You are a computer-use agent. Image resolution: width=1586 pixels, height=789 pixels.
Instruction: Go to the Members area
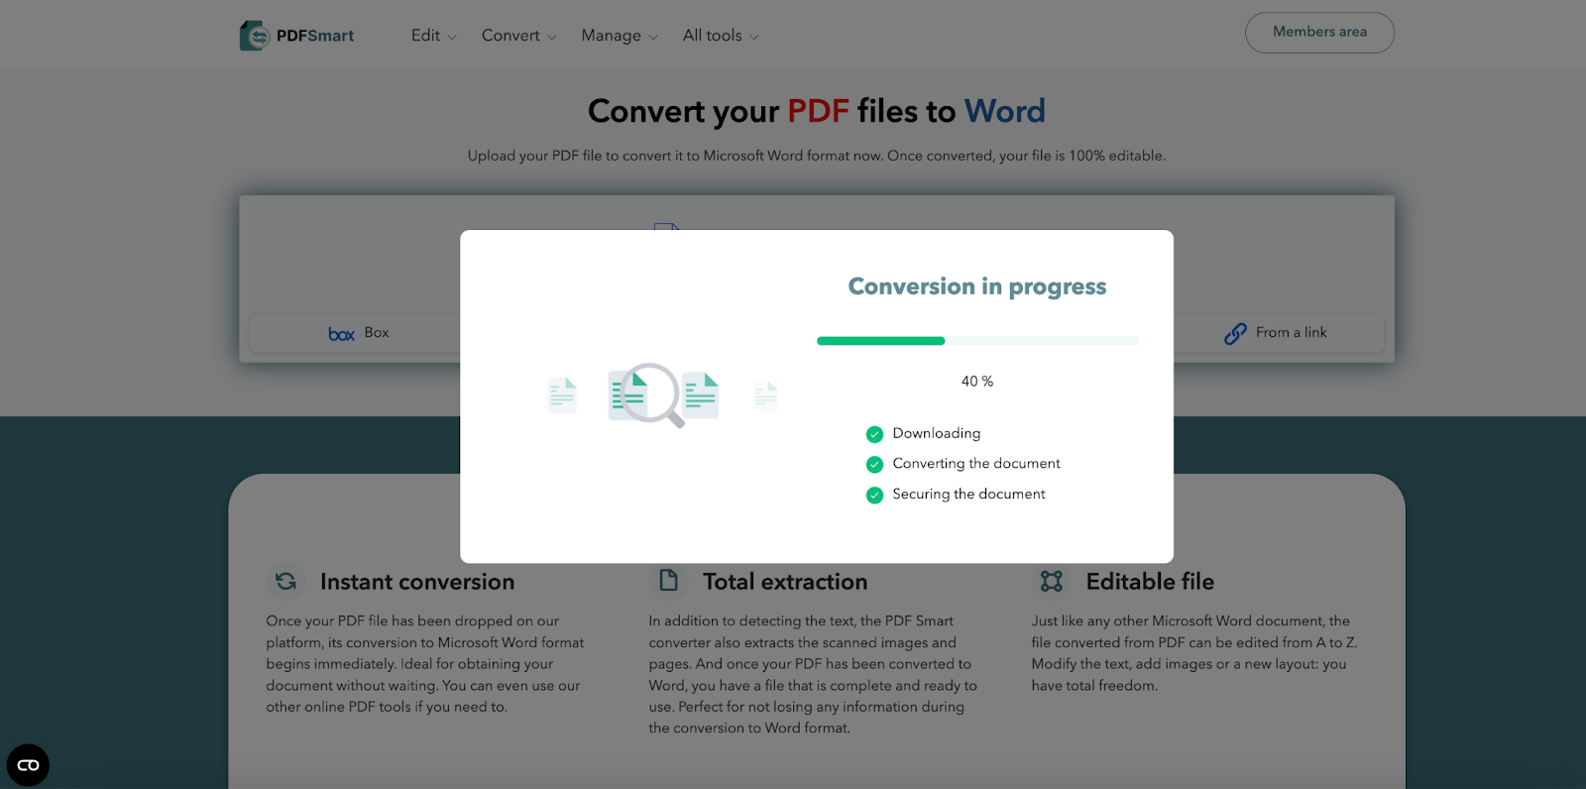tap(1319, 33)
